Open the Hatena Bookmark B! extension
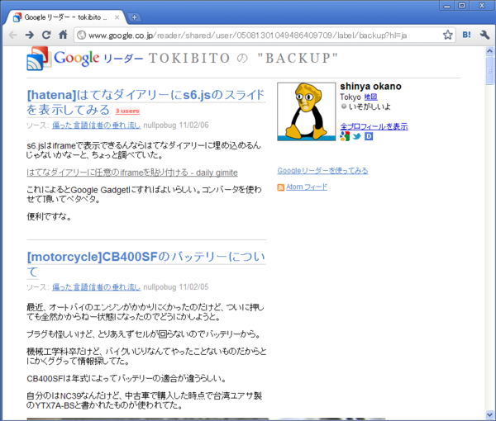496x421 pixels. point(466,35)
